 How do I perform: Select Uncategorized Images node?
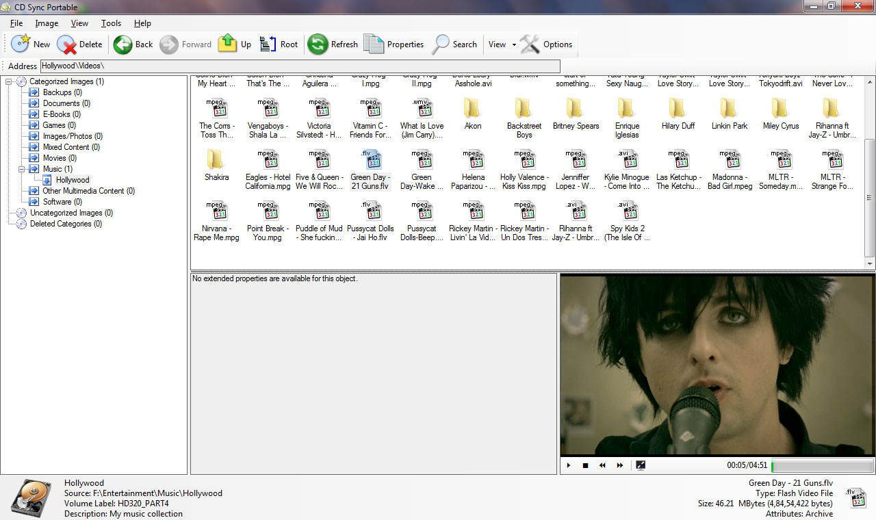[71, 213]
